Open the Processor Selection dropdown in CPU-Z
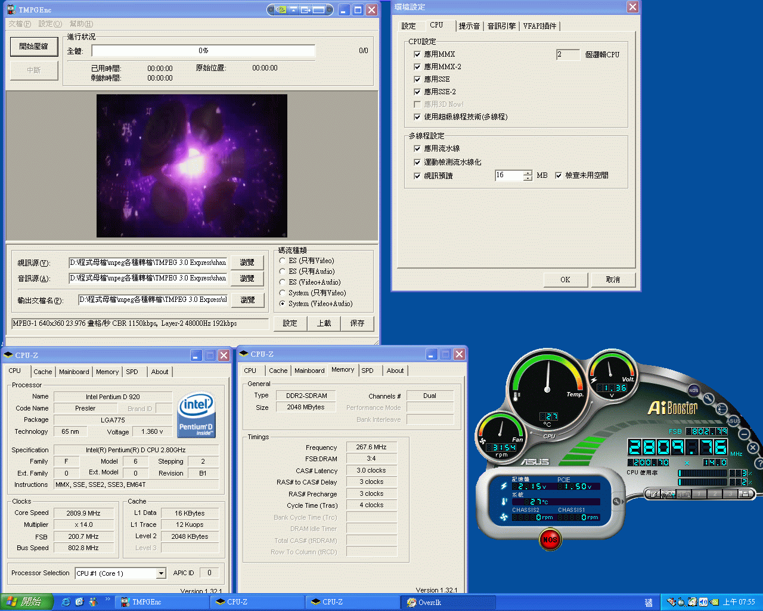 click(161, 573)
